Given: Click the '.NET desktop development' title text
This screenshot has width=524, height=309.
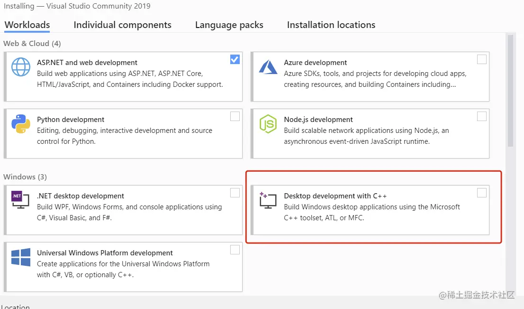Looking at the screenshot, I should 80,196.
